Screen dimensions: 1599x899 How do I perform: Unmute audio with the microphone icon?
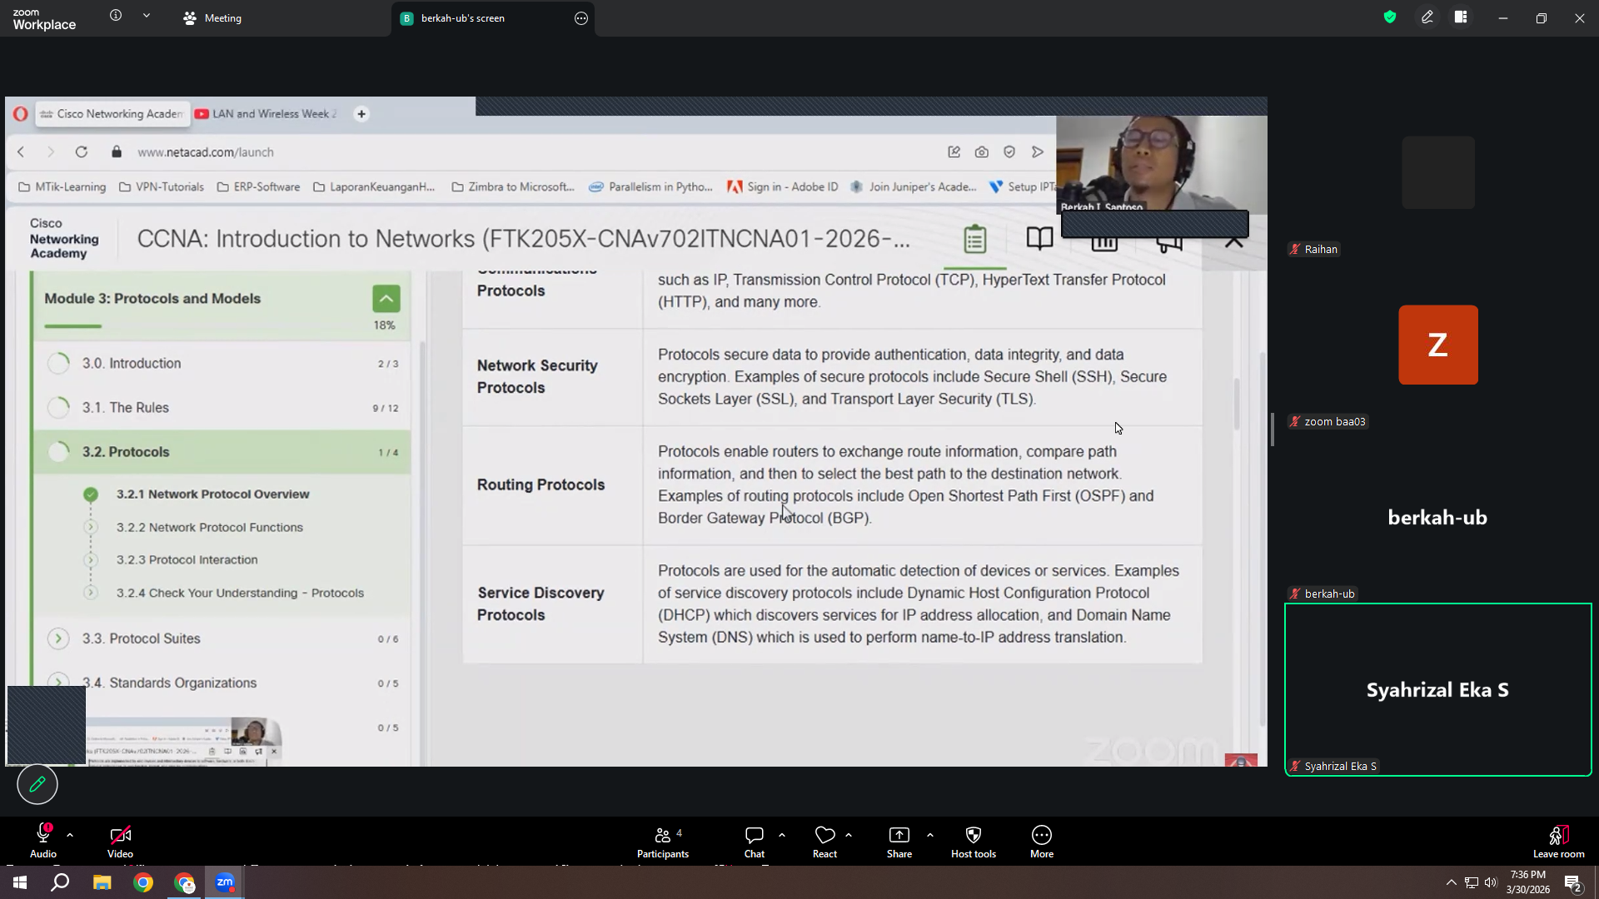43,840
